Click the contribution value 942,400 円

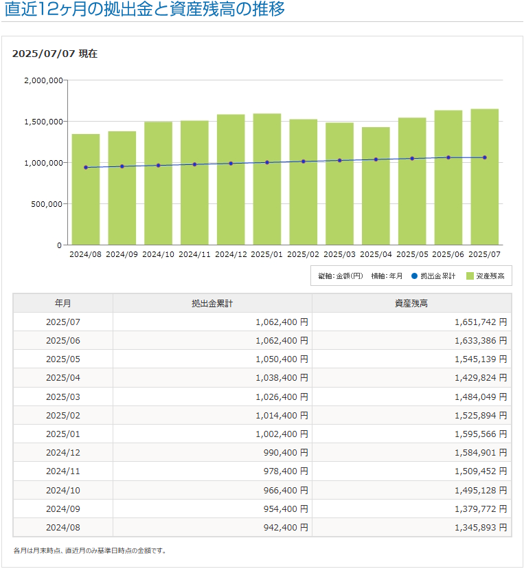(x=286, y=527)
